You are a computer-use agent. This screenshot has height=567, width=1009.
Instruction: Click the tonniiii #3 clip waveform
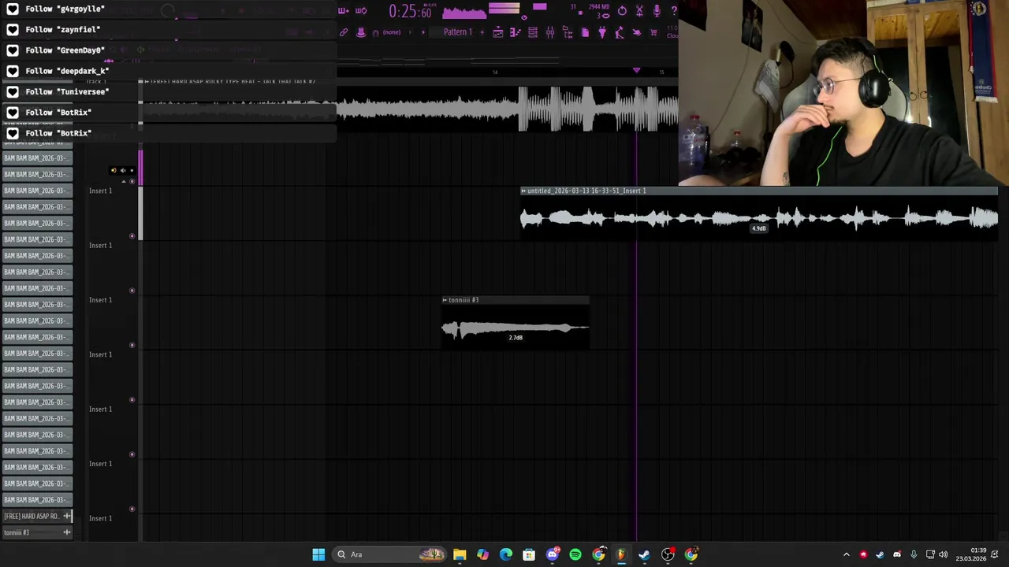click(x=515, y=328)
